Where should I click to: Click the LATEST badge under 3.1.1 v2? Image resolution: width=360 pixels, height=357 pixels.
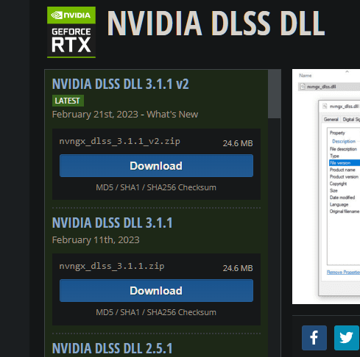point(68,101)
